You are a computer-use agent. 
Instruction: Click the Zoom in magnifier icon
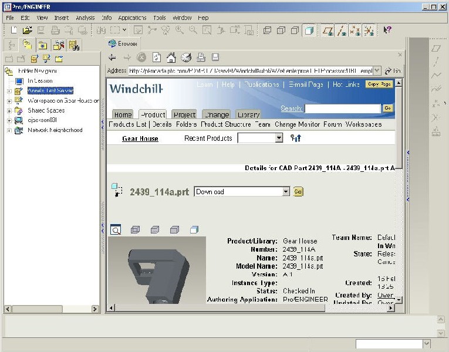tap(180, 30)
